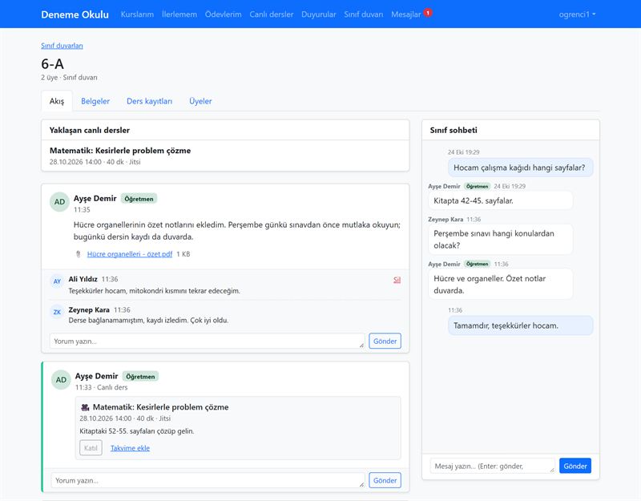
Task: Click the AD avatar on the Canlı ders post
Action: pyautogui.click(x=61, y=380)
